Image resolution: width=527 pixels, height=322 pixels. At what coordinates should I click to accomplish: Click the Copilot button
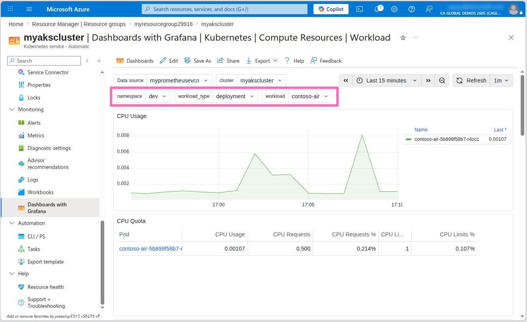click(x=331, y=9)
